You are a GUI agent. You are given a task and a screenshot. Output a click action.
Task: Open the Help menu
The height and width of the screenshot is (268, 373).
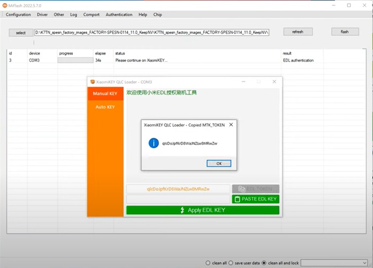143,14
